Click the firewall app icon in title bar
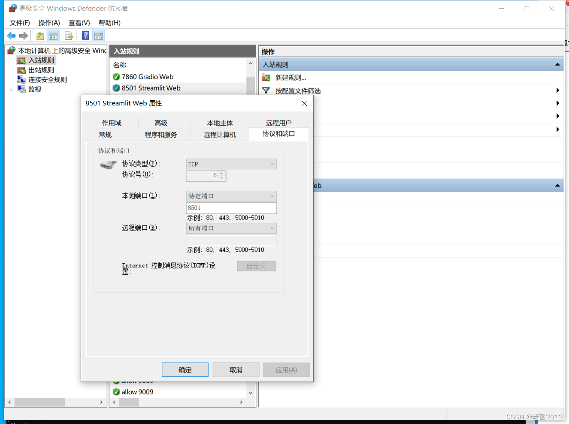The width and height of the screenshot is (569, 424). (13, 8)
